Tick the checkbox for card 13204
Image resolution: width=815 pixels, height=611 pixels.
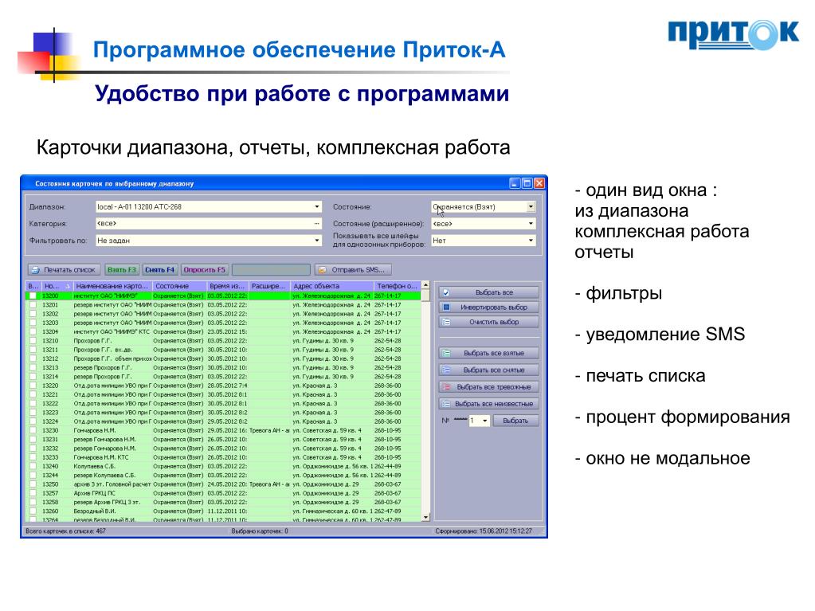[x=33, y=331]
